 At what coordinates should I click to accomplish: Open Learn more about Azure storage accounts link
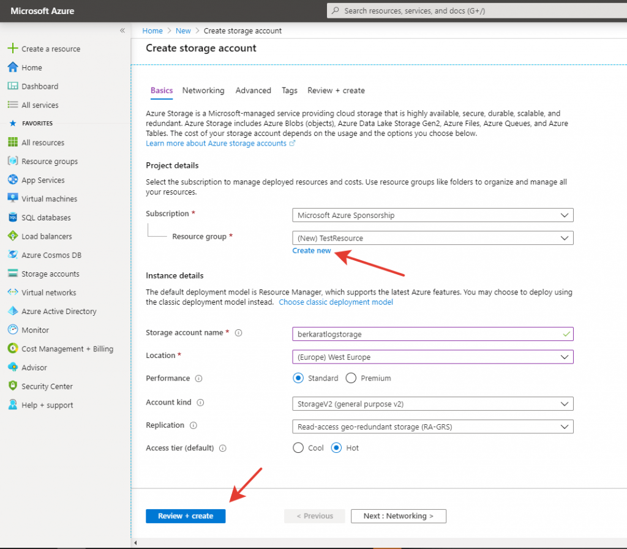pyautogui.click(x=220, y=143)
